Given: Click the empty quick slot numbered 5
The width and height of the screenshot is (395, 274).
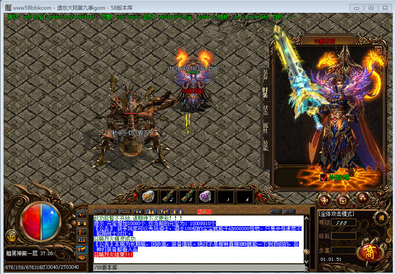Looking at the screenshot, I should [226, 197].
